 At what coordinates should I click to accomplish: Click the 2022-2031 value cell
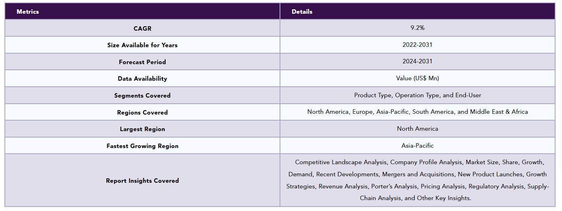(x=417, y=45)
